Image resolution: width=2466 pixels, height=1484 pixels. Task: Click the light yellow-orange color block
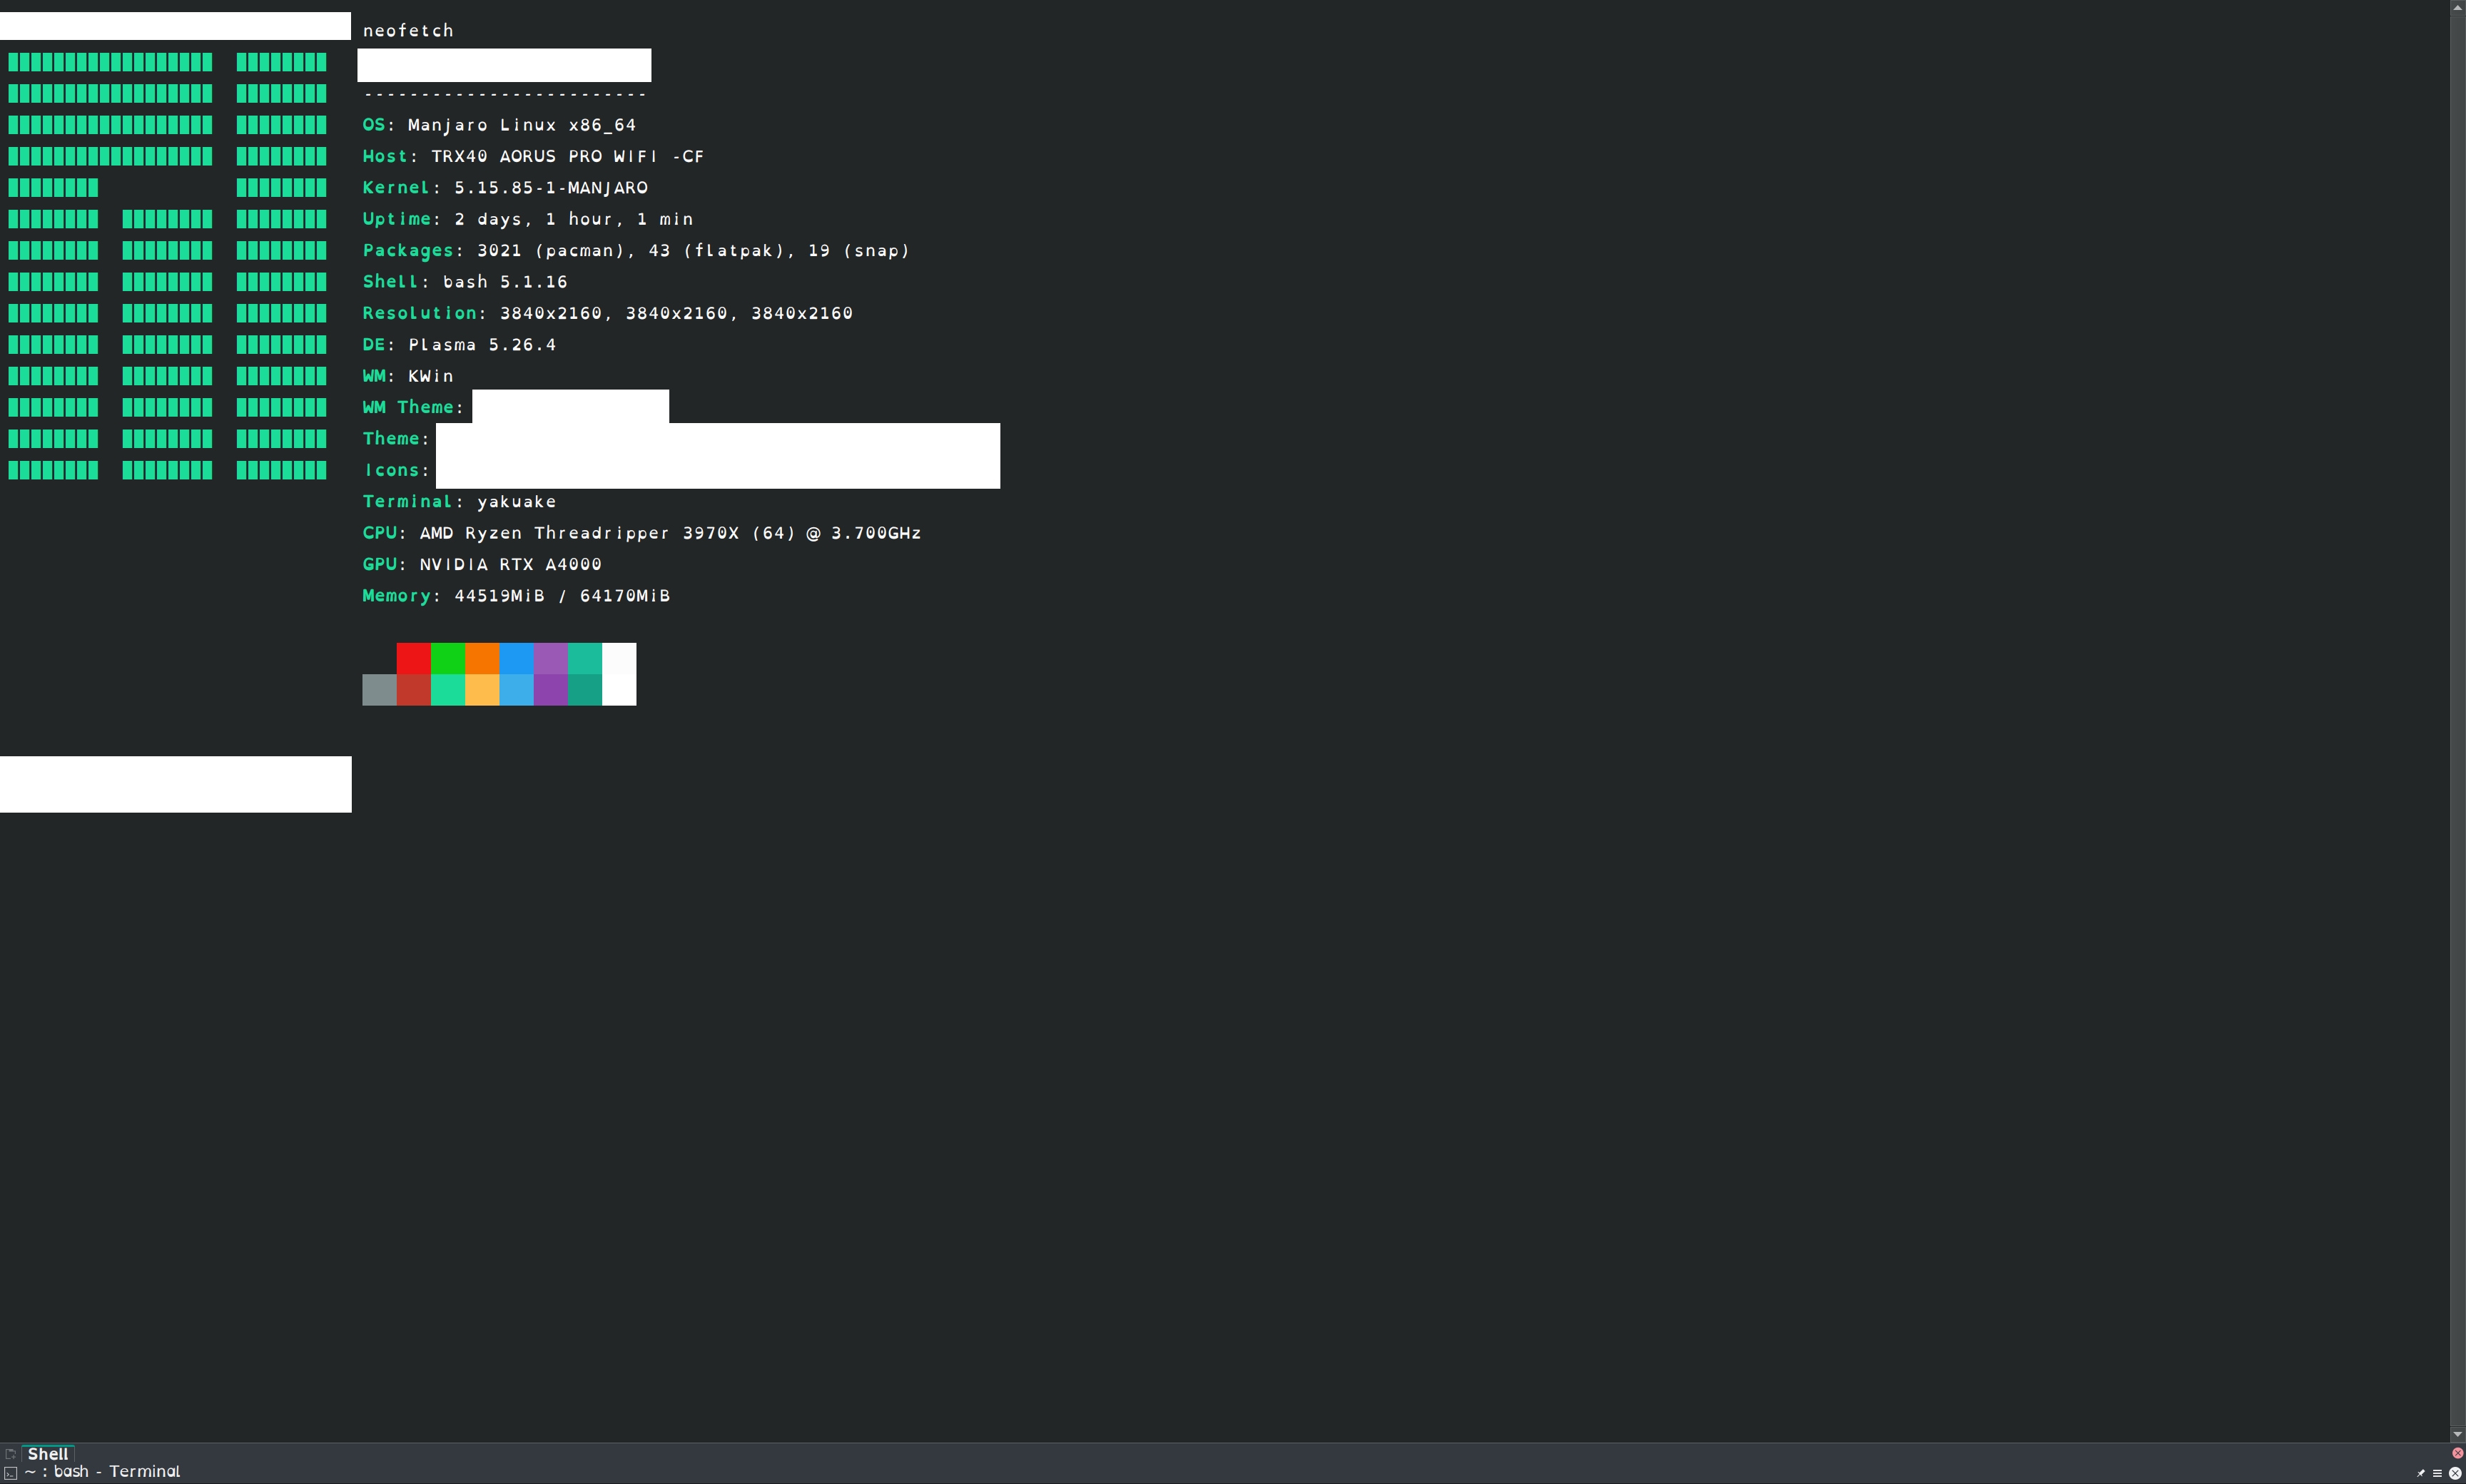coord(482,690)
